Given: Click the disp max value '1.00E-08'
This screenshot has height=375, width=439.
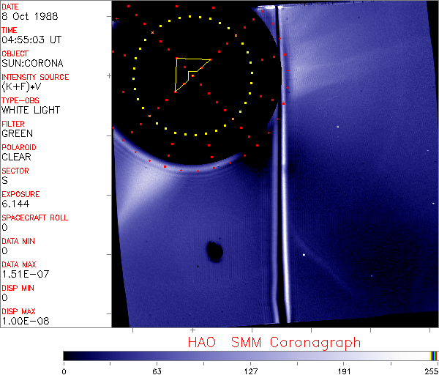Looking at the screenshot, I should tap(22, 321).
